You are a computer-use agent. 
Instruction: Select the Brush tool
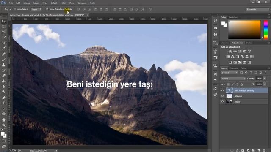[x=4, y=60]
